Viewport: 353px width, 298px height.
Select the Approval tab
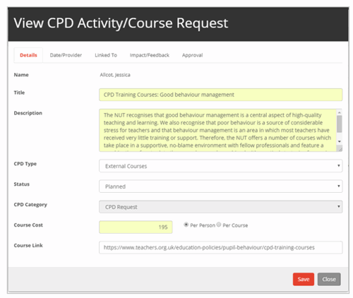pyautogui.click(x=192, y=55)
